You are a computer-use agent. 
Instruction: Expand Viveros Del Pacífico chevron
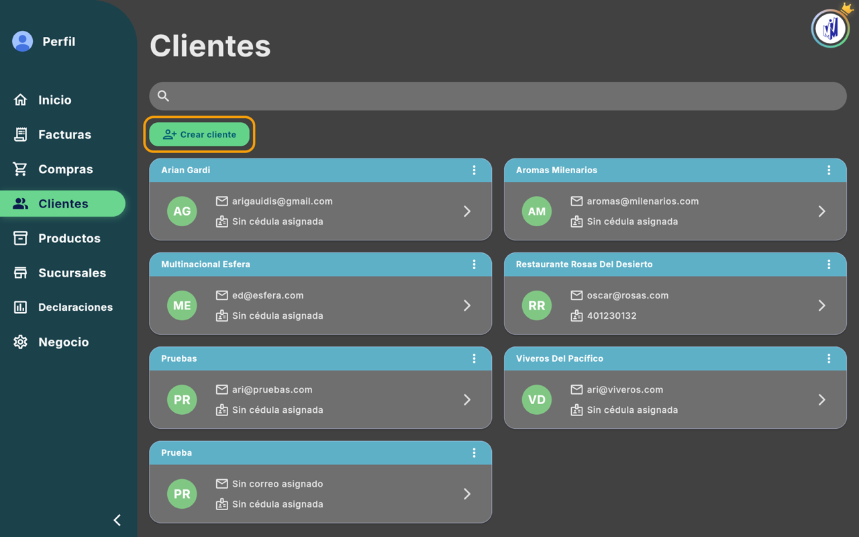822,399
